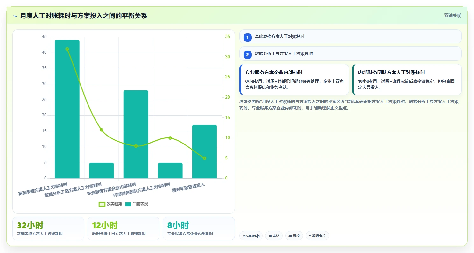Click the trend line point on 相对年度管理投入 bar
Viewport: 474px width, 253px height.
pos(204,158)
